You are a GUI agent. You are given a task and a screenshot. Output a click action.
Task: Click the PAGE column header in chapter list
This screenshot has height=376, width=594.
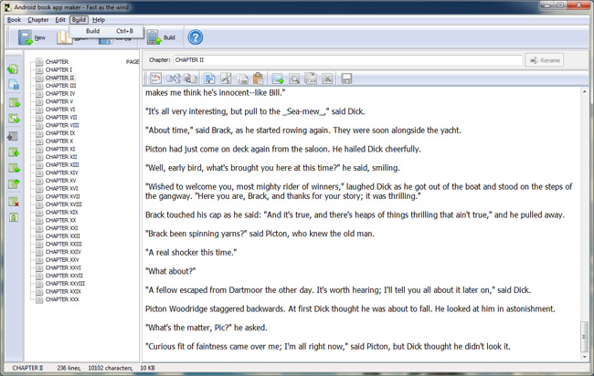tap(133, 62)
